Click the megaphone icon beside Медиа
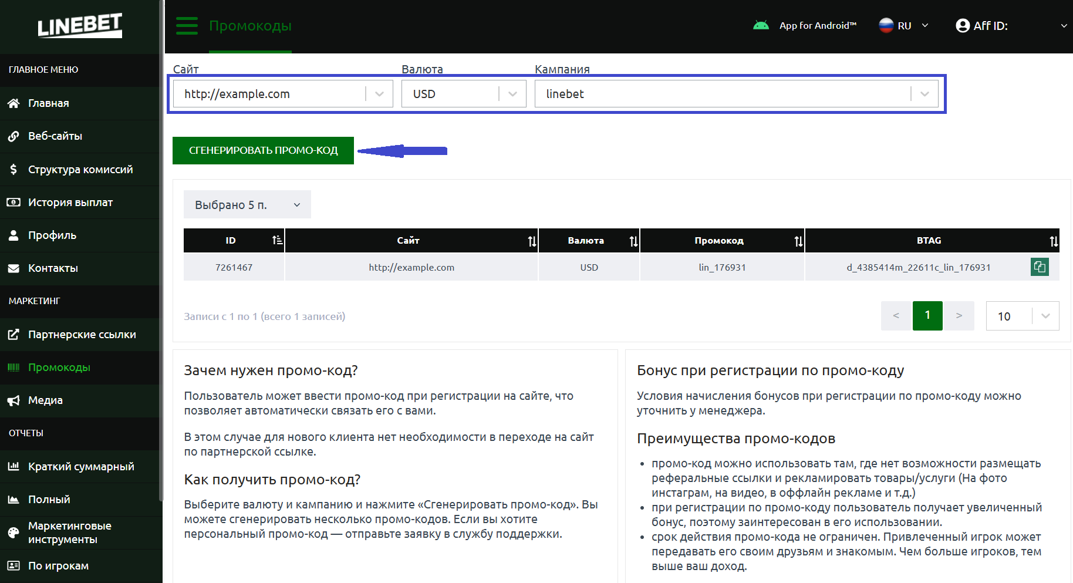Screen dimensions: 1073x583 point(14,400)
